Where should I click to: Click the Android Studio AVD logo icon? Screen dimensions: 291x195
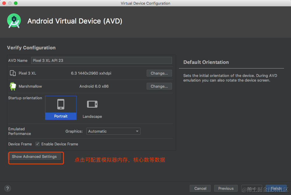click(x=14, y=21)
